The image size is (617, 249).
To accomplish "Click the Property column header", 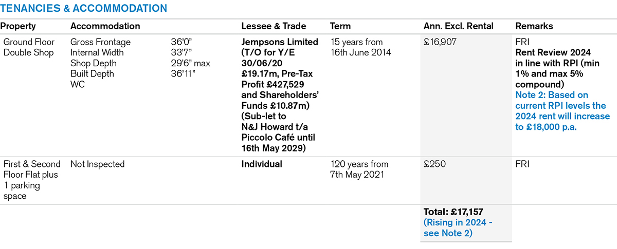I will coord(18,26).
